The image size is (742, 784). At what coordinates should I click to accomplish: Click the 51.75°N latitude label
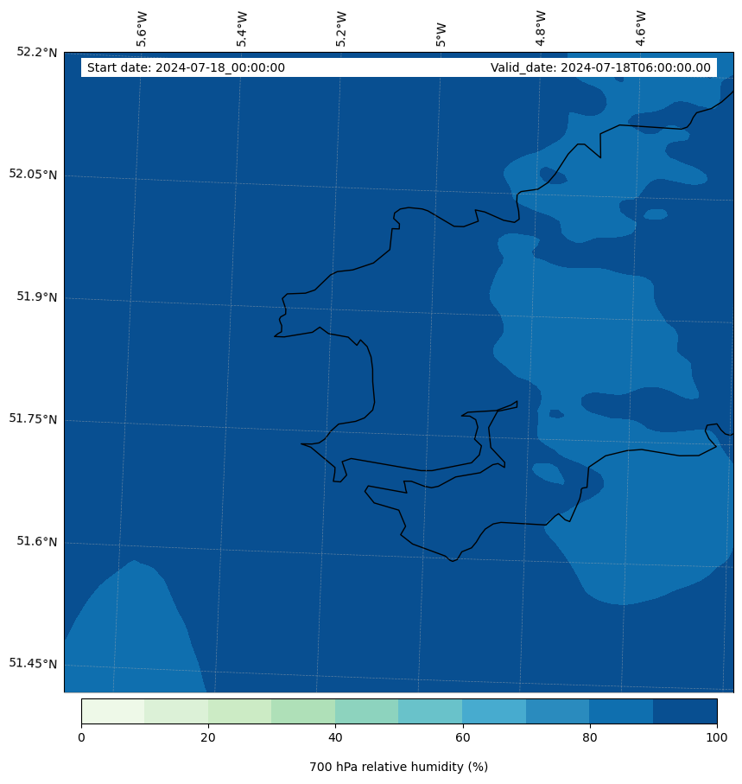[x=33, y=419]
